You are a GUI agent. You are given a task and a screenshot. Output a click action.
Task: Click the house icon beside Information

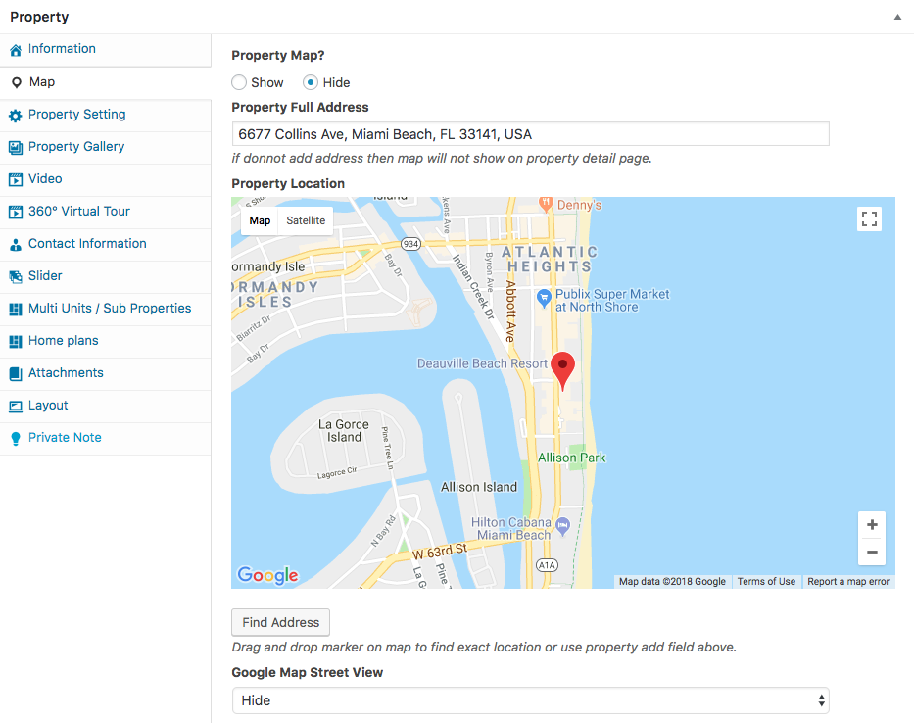[x=16, y=50]
